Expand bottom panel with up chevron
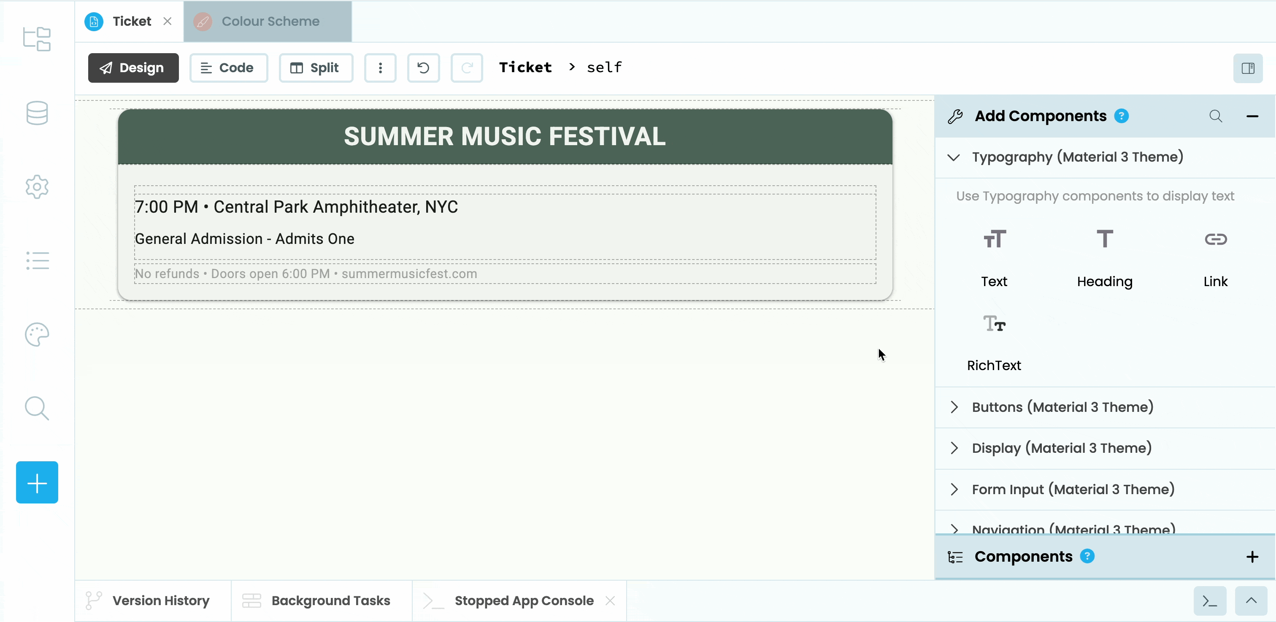The height and width of the screenshot is (622, 1276). pyautogui.click(x=1251, y=601)
